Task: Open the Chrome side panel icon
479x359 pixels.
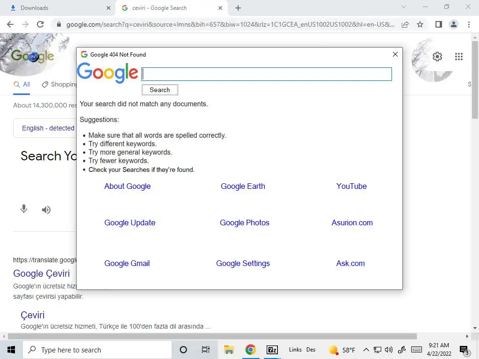Action: point(439,24)
